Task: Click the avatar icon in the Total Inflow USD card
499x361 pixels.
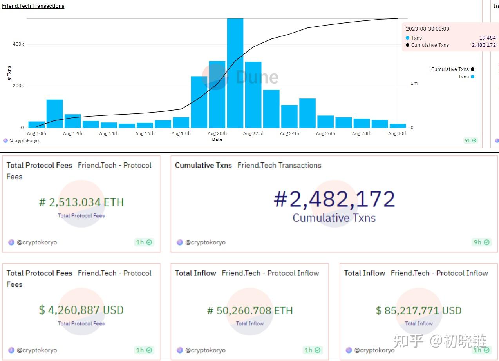Action: point(349,350)
